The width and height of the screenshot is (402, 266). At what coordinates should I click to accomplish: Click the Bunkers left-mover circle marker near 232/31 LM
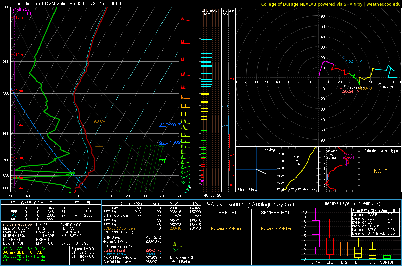(x=344, y=58)
